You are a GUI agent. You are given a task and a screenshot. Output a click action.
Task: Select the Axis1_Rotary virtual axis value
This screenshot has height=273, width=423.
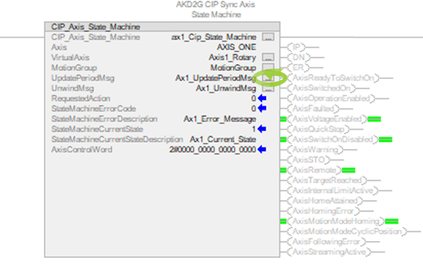[232, 57]
